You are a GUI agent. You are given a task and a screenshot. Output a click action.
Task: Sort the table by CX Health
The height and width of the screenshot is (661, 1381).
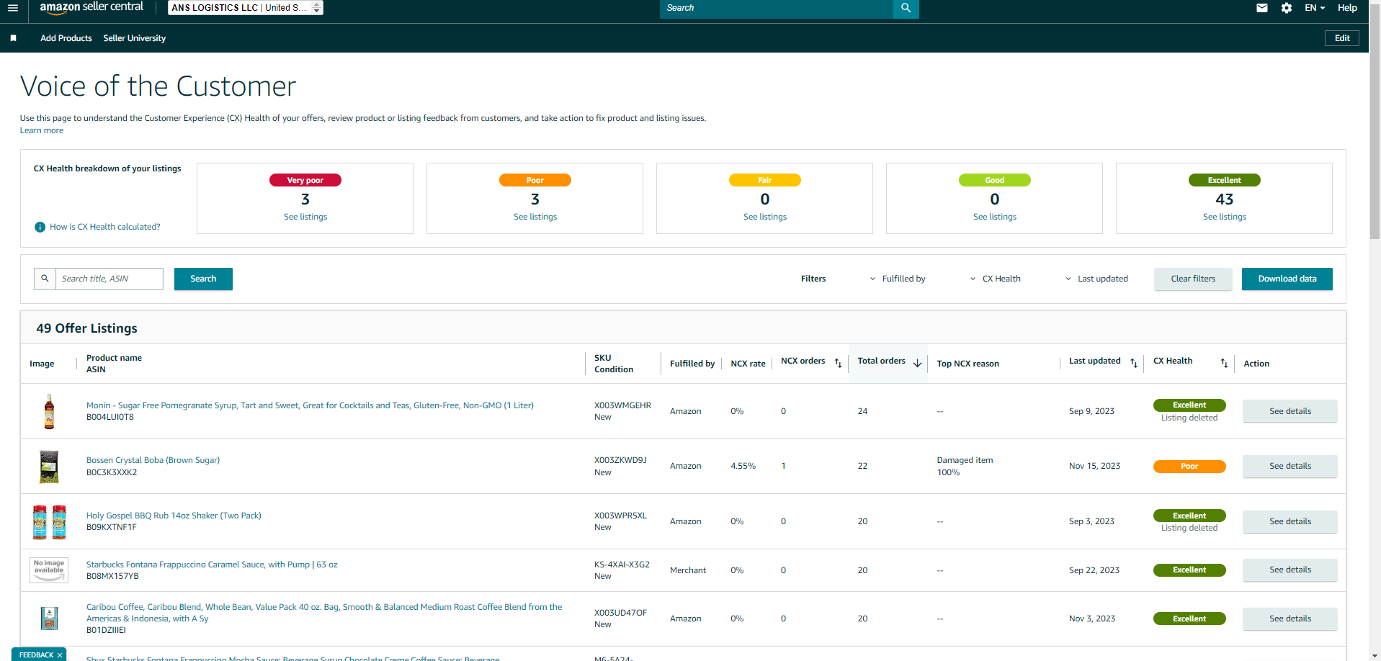point(1224,363)
